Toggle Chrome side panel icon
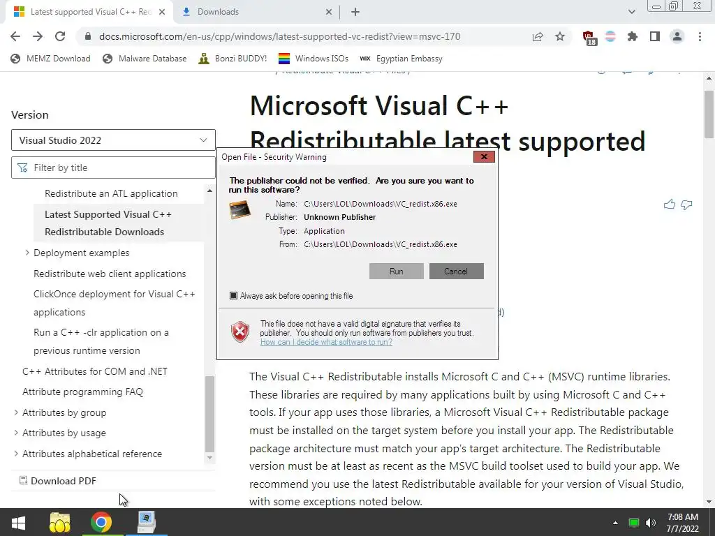 655,36
